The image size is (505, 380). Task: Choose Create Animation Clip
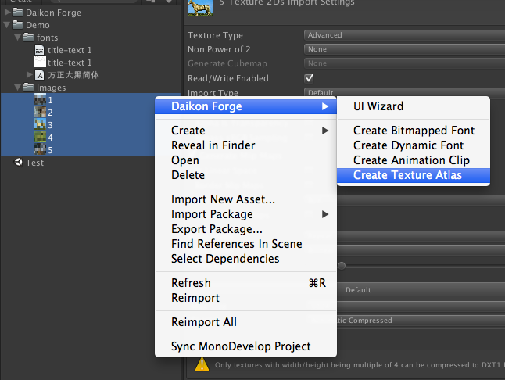pyautogui.click(x=414, y=160)
